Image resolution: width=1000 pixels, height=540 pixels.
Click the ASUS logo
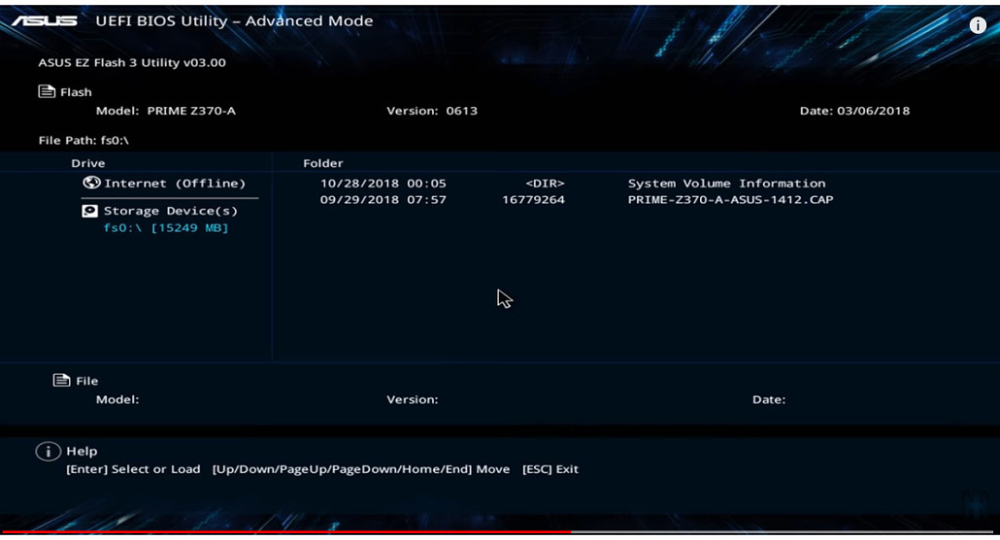[x=44, y=21]
